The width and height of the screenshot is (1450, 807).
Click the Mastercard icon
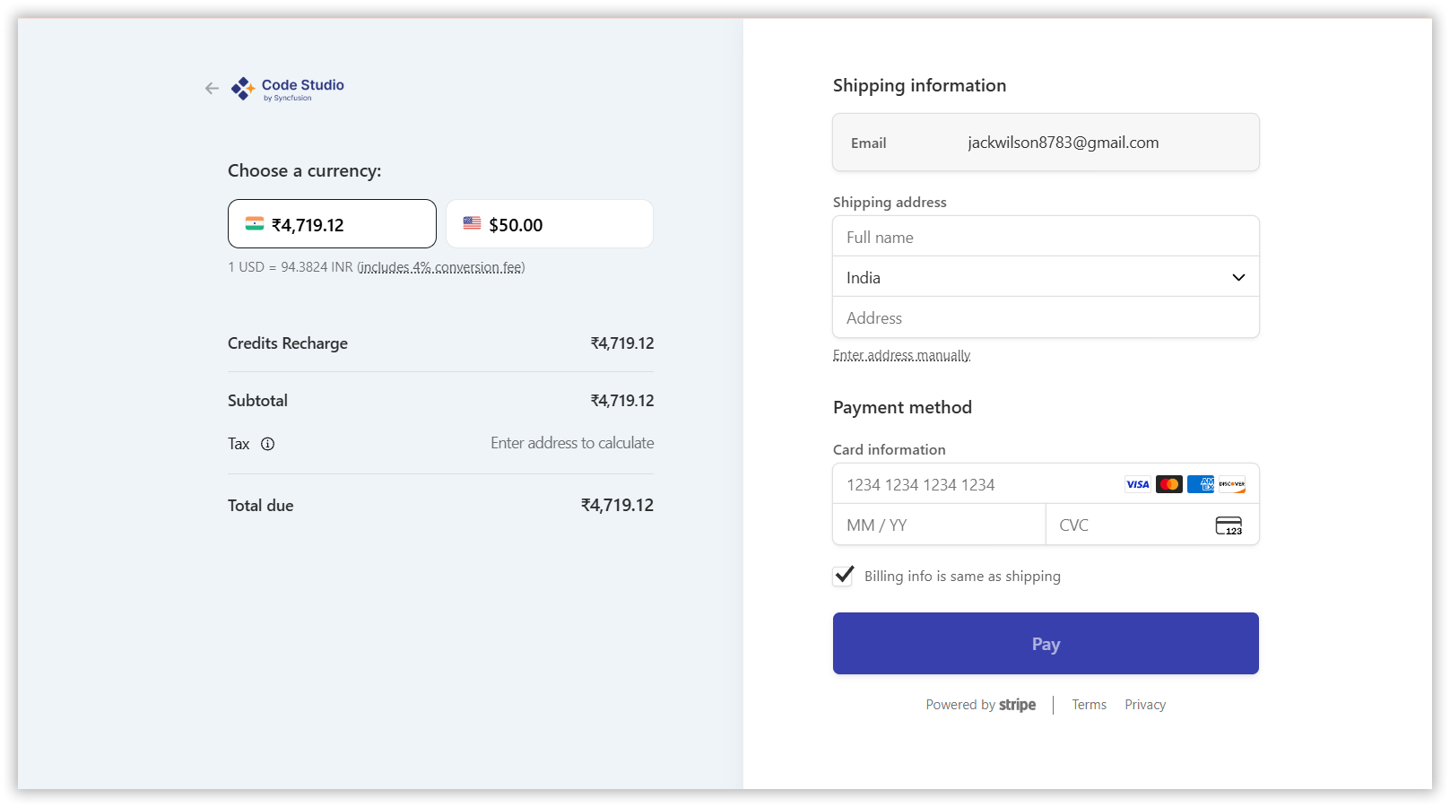pos(1168,484)
